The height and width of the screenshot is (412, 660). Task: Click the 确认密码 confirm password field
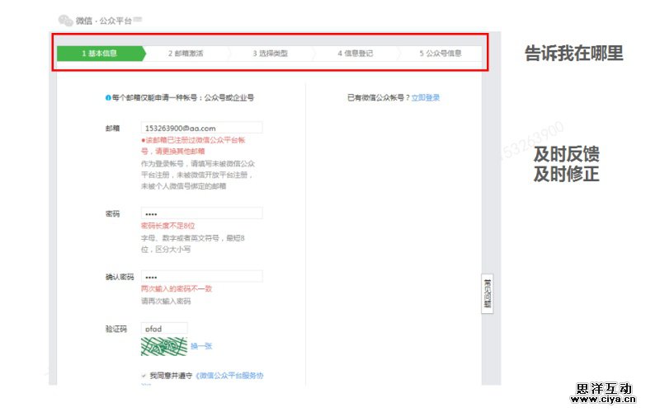point(201,277)
